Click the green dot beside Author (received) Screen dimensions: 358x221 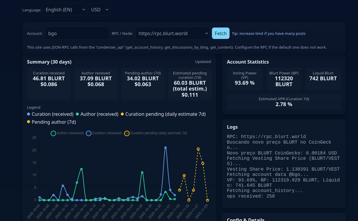pos(77,114)
